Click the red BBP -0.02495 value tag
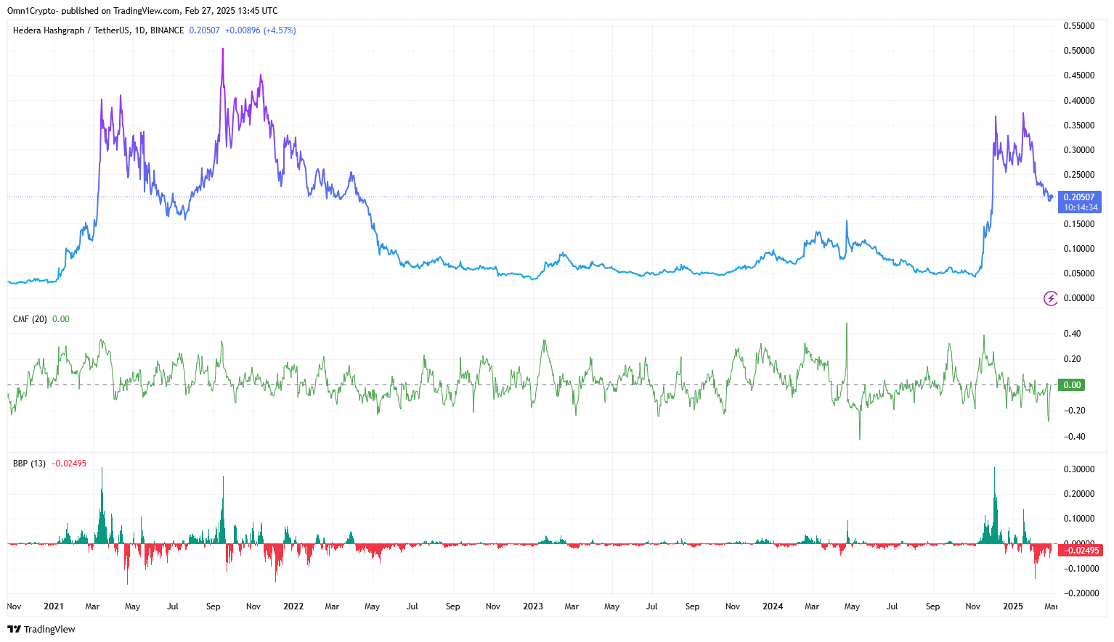The image size is (1114, 642). click(x=1081, y=551)
